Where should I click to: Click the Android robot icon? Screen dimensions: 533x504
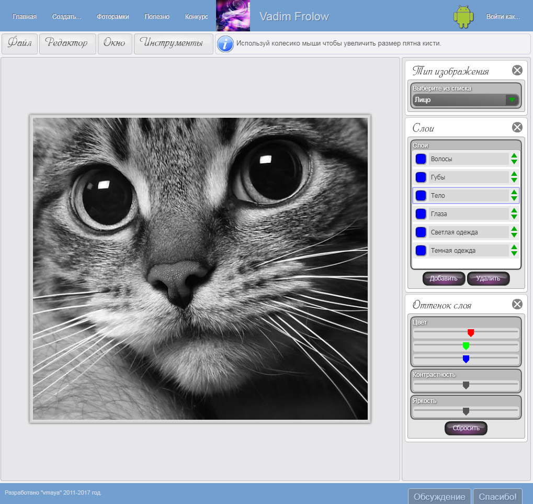[463, 17]
